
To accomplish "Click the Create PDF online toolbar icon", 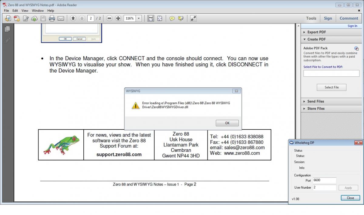I will click(17, 18).
